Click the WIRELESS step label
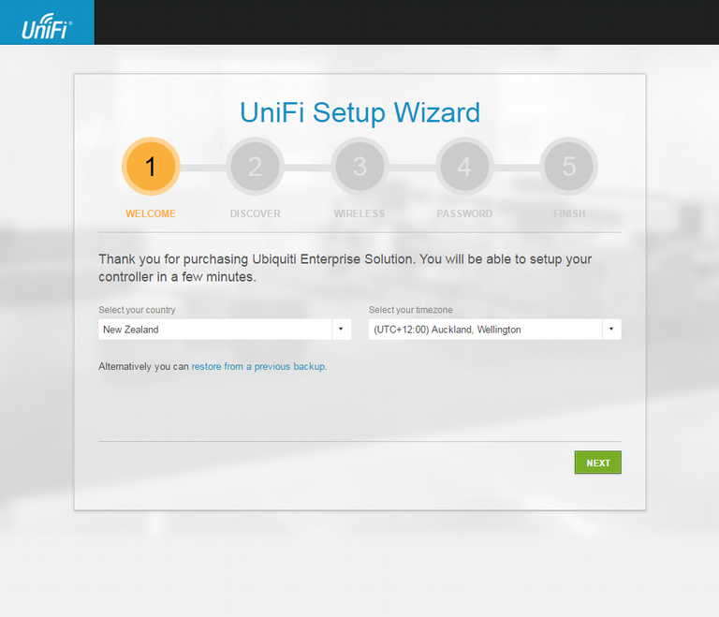Viewport: 719px width, 617px height. coord(359,213)
